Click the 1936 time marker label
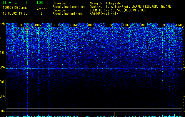The width and height of the screenshot is (185, 117). [109, 25]
